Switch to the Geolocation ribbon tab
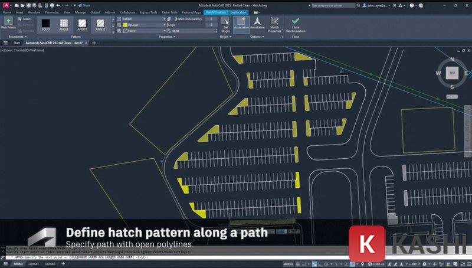The height and width of the screenshot is (268, 472). tap(238, 12)
